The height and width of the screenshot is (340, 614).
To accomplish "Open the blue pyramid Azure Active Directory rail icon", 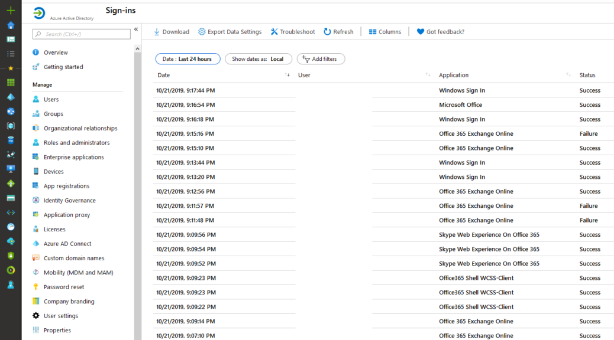I will click(11, 97).
